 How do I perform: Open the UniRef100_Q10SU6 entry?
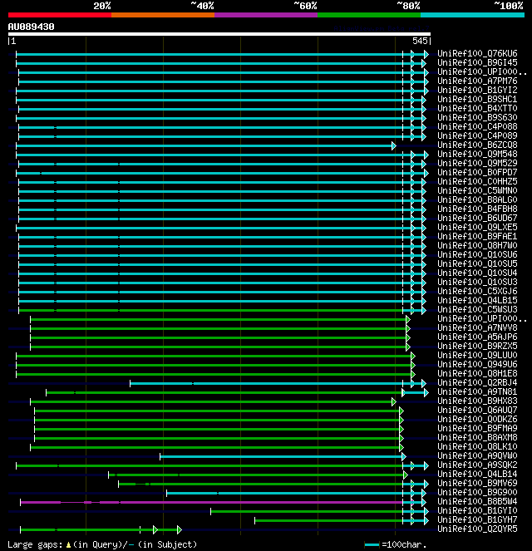click(x=477, y=254)
